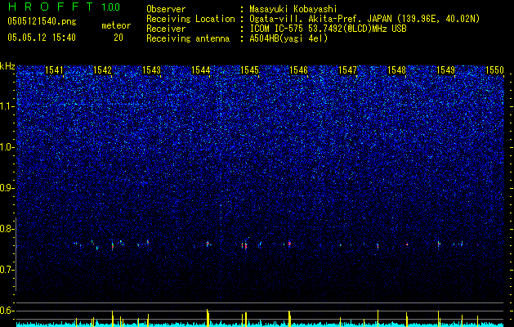
Task: Click the 1.1 frequency axis label
Action: pos(7,106)
